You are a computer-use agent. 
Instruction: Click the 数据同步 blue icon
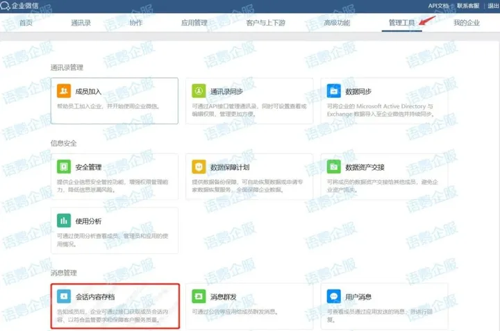point(334,91)
